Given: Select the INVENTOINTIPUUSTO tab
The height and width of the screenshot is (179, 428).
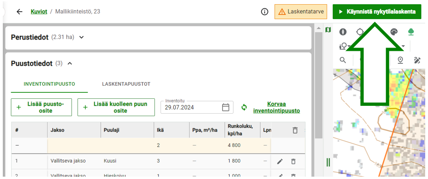Looking at the screenshot, I should pos(49,84).
